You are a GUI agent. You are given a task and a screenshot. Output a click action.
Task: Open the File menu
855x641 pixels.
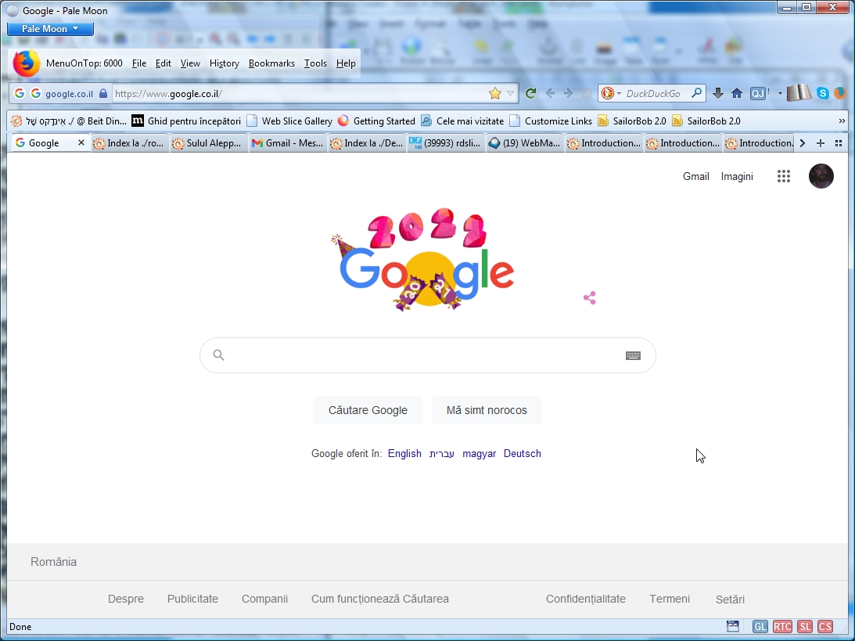tap(139, 63)
